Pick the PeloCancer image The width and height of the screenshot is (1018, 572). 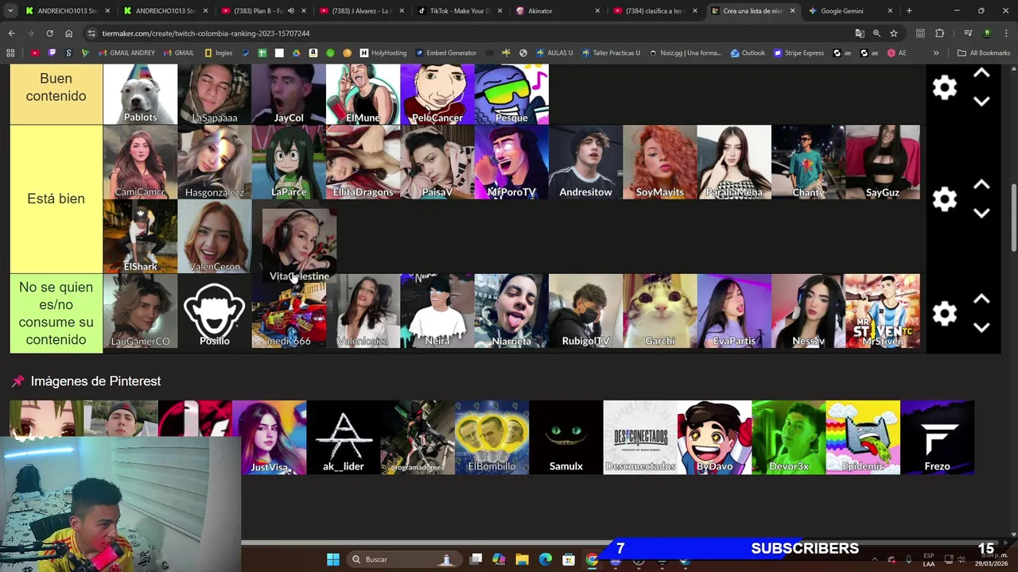[437, 94]
